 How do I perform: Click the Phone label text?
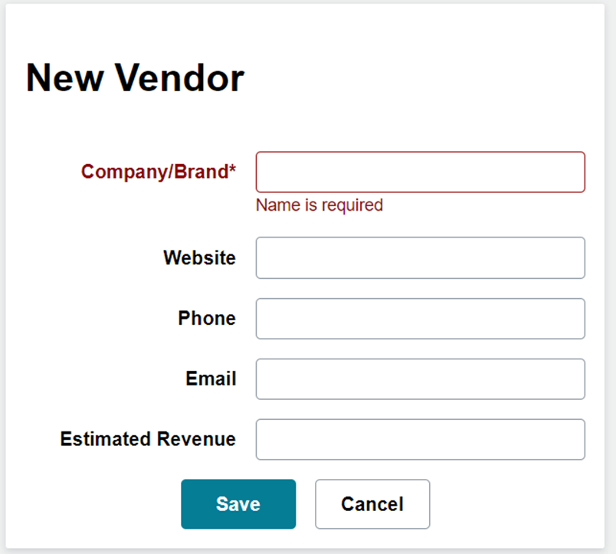point(207,318)
